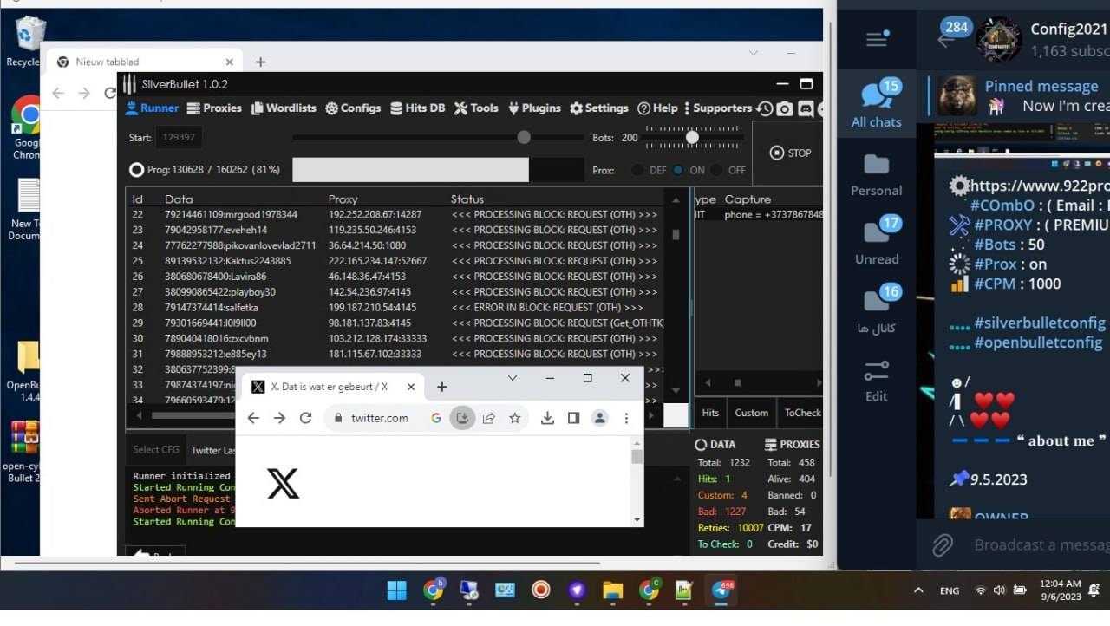Open the ToCheck tab in results panel
This screenshot has width=1110, height=626.
(x=802, y=413)
